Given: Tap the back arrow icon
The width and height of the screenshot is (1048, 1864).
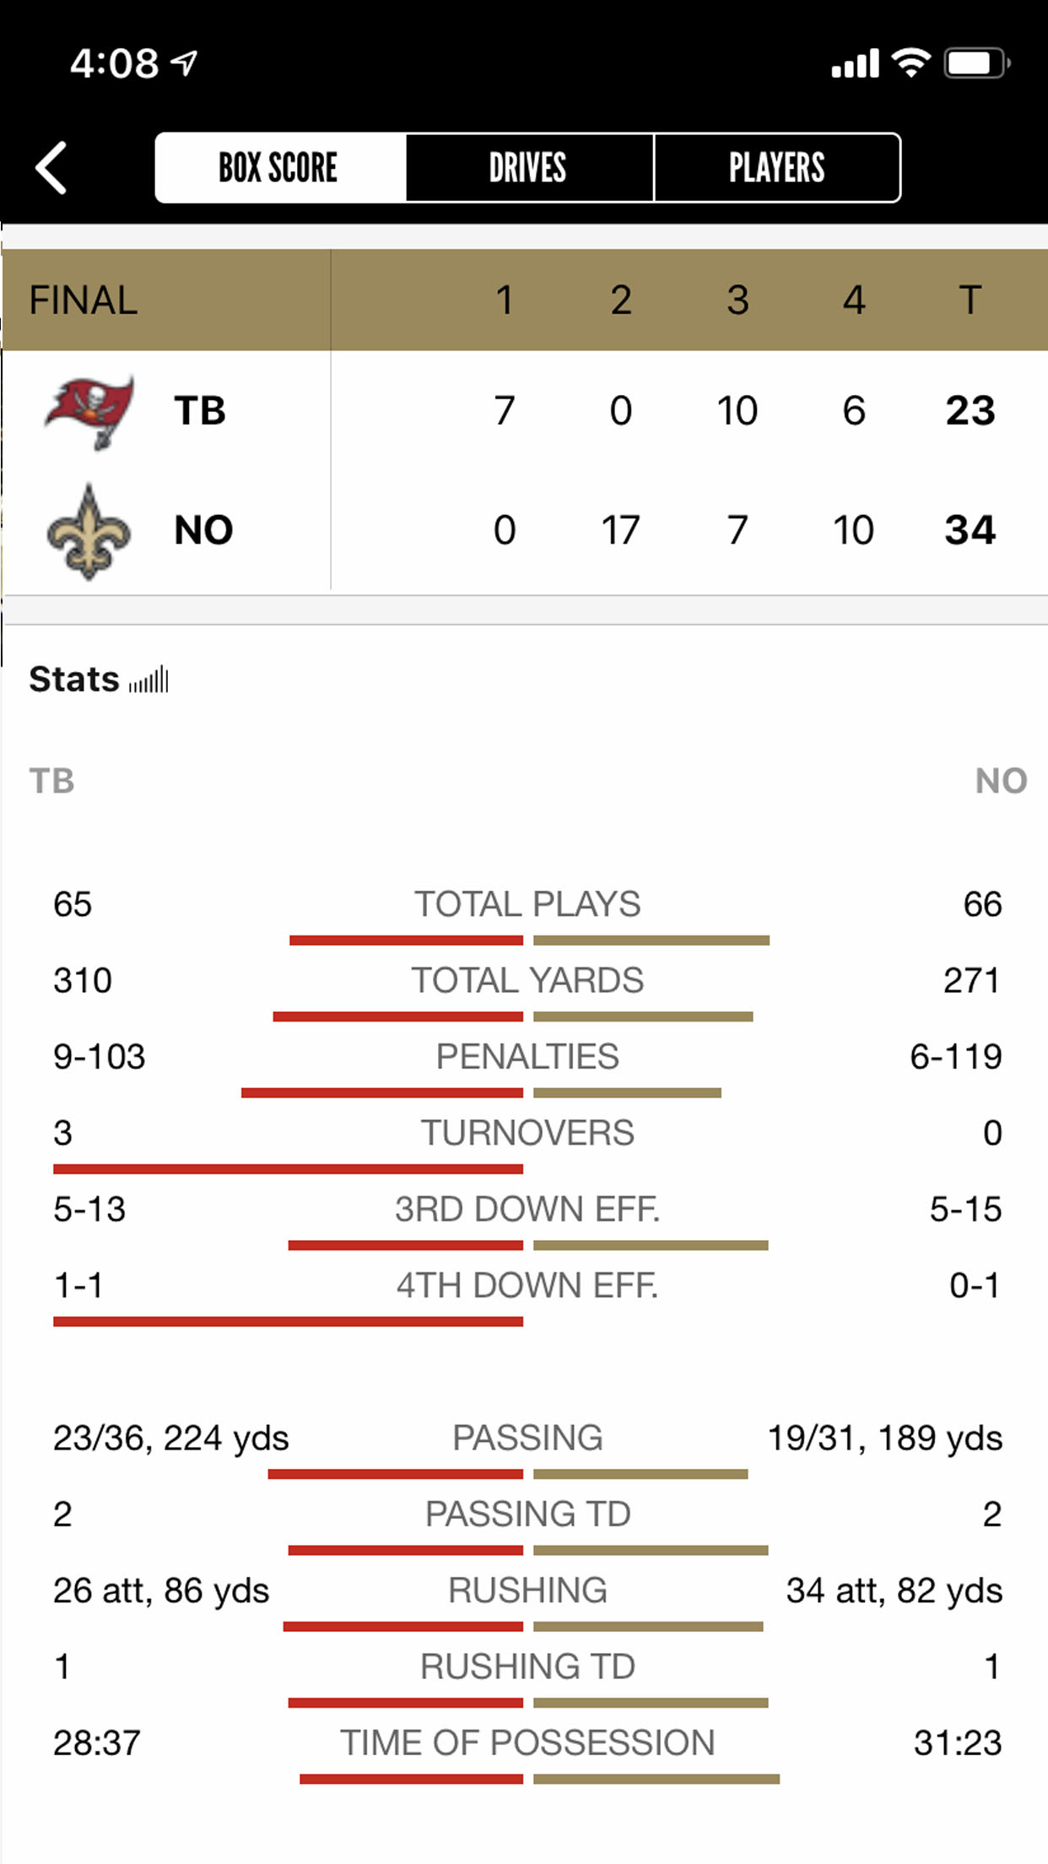Looking at the screenshot, I should (51, 168).
